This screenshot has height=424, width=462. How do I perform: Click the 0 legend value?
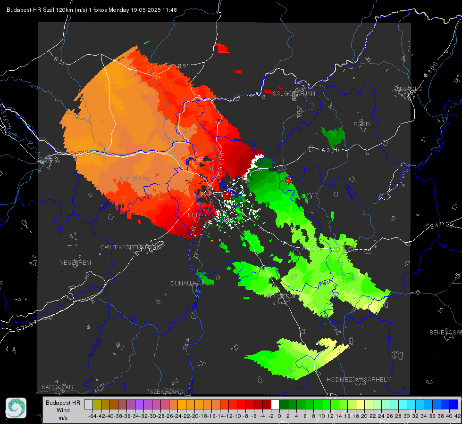point(279,416)
